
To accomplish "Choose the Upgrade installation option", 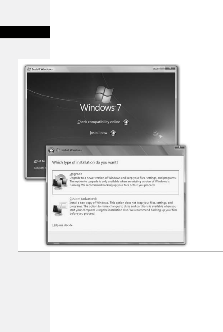I will (x=116, y=182).
